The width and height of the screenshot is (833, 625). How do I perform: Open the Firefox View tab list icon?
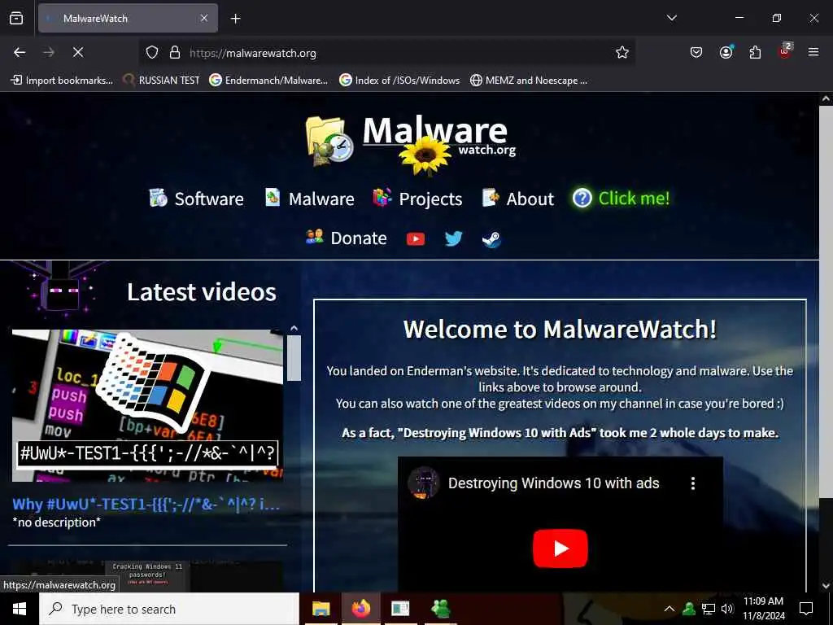coord(16,18)
